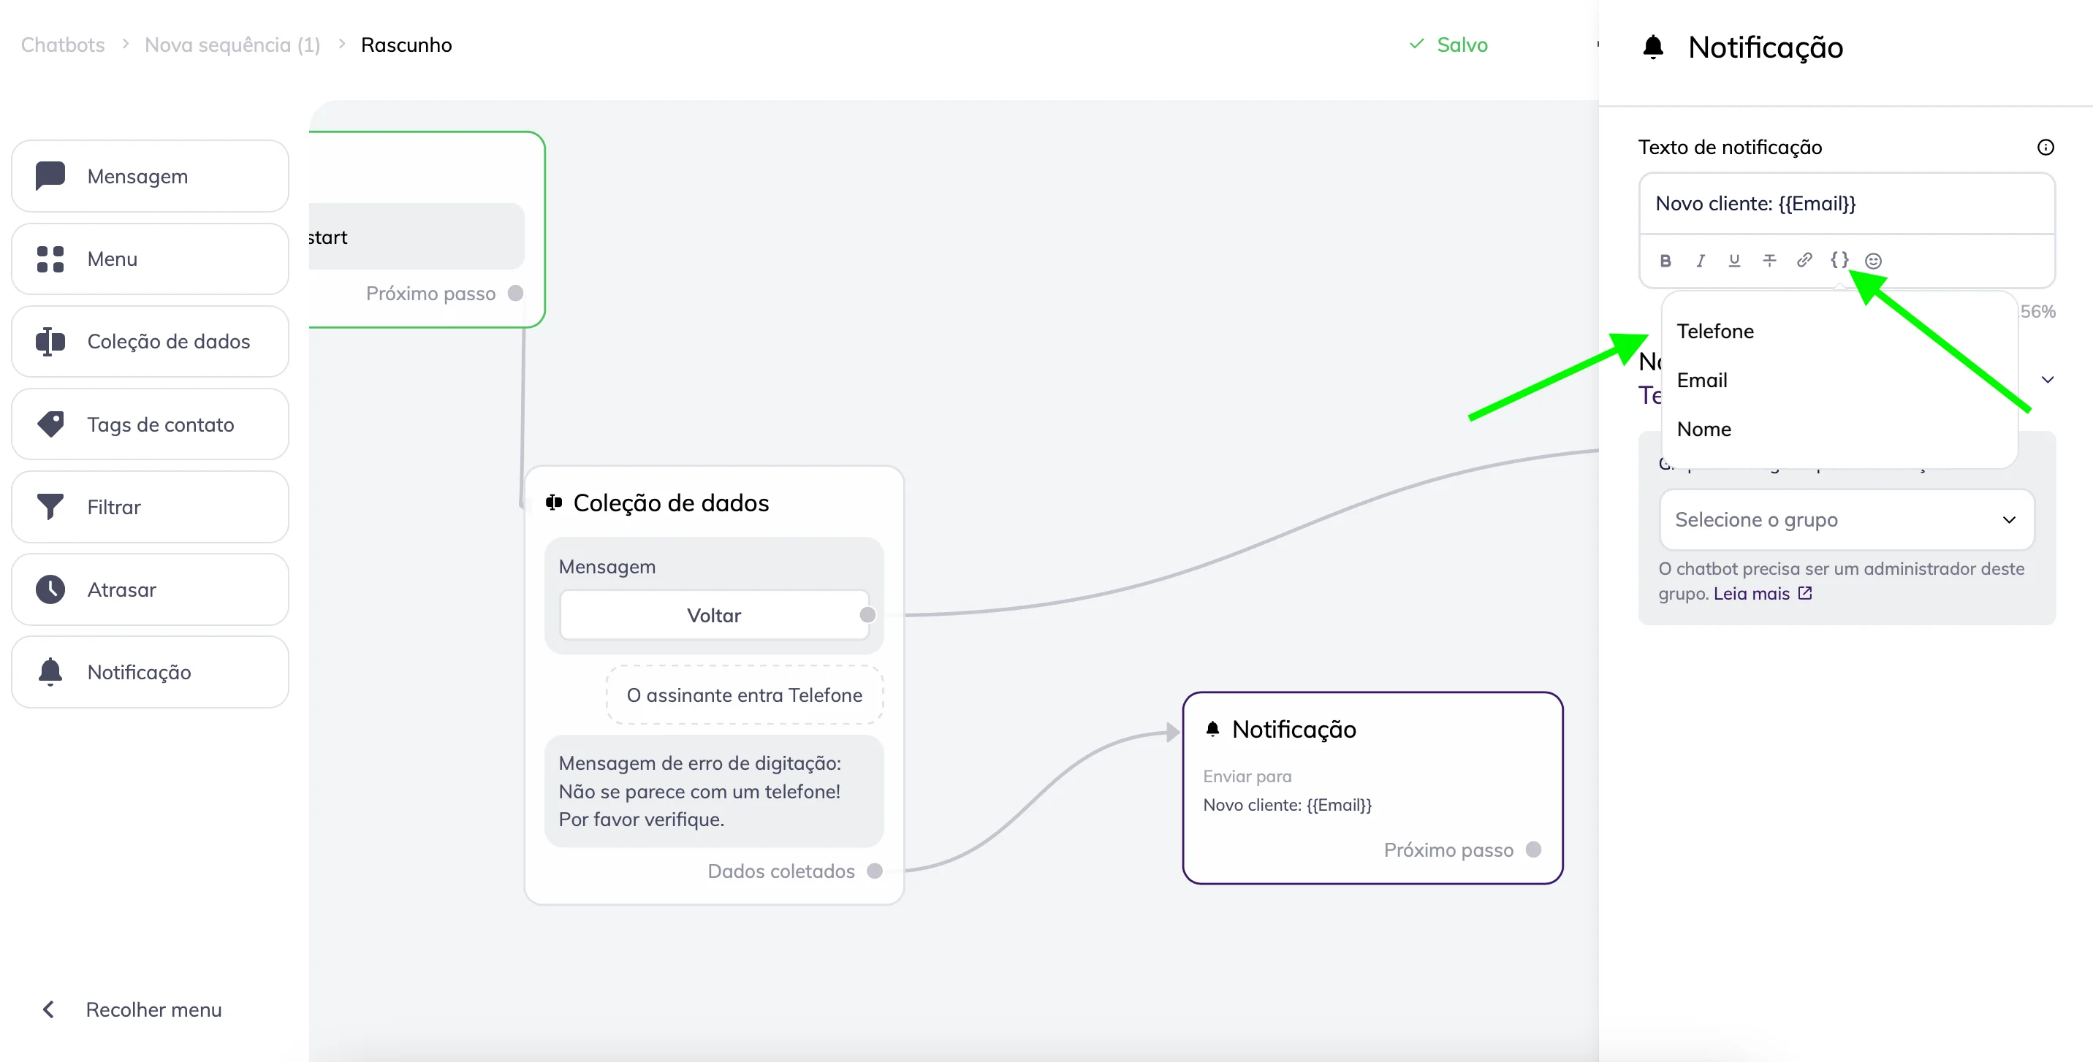Toggle italic formatting in notification text

(x=1701, y=261)
